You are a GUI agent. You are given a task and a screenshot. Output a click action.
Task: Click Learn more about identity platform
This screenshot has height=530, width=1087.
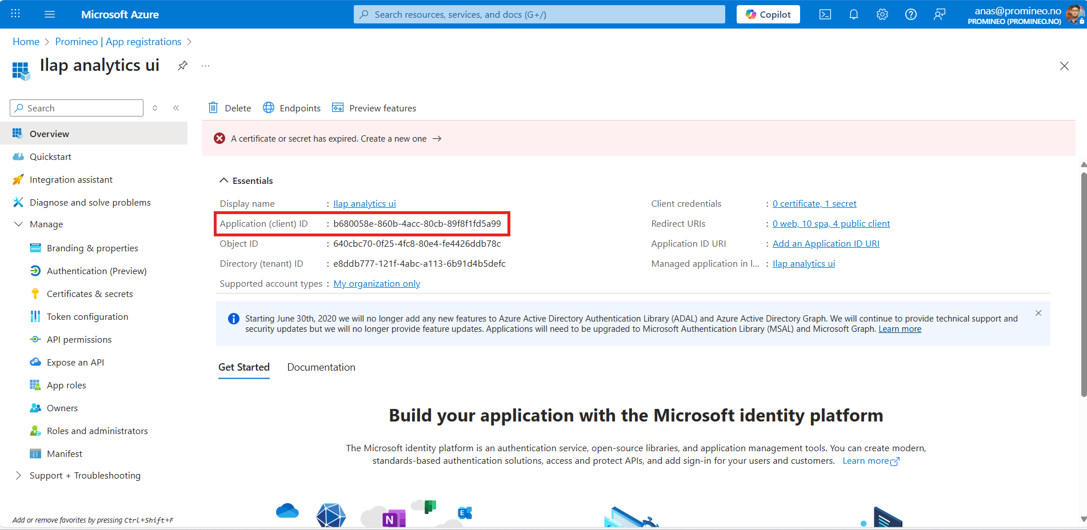871,461
